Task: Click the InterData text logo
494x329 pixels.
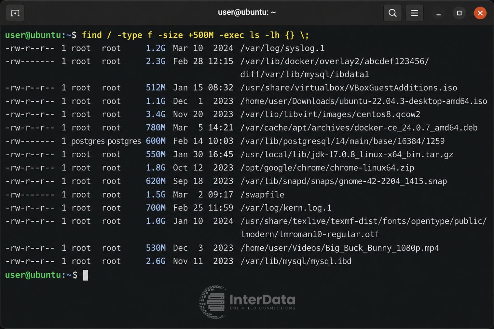Action: click(x=262, y=301)
